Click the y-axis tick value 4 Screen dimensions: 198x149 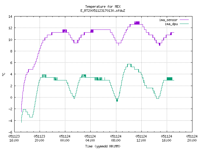11,74
